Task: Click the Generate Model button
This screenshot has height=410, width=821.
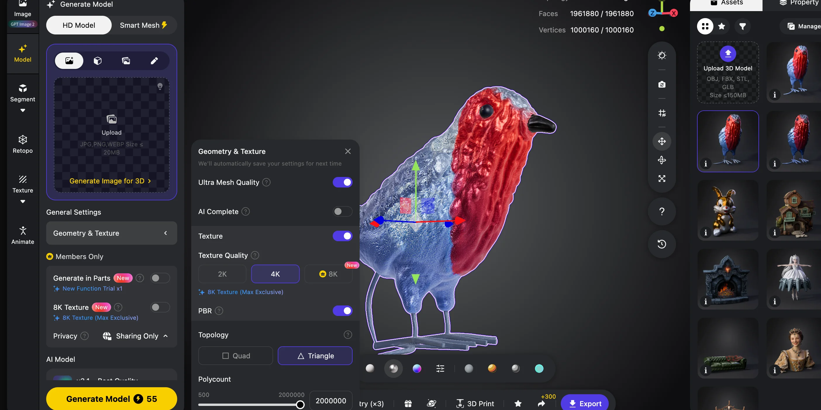Action: coord(112,399)
